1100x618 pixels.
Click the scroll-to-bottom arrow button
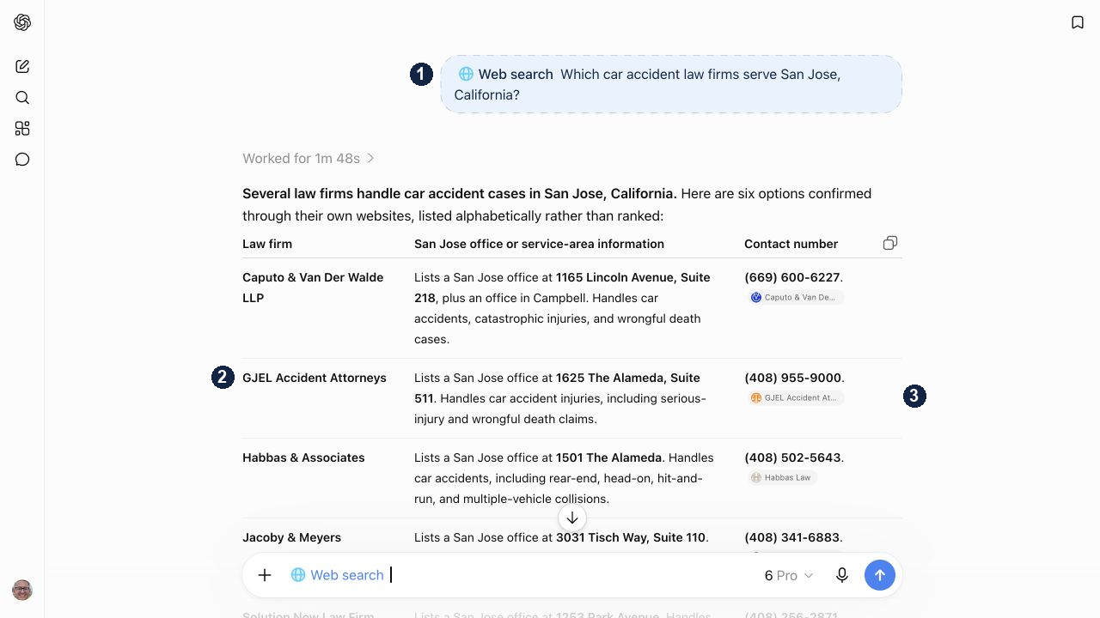[572, 518]
